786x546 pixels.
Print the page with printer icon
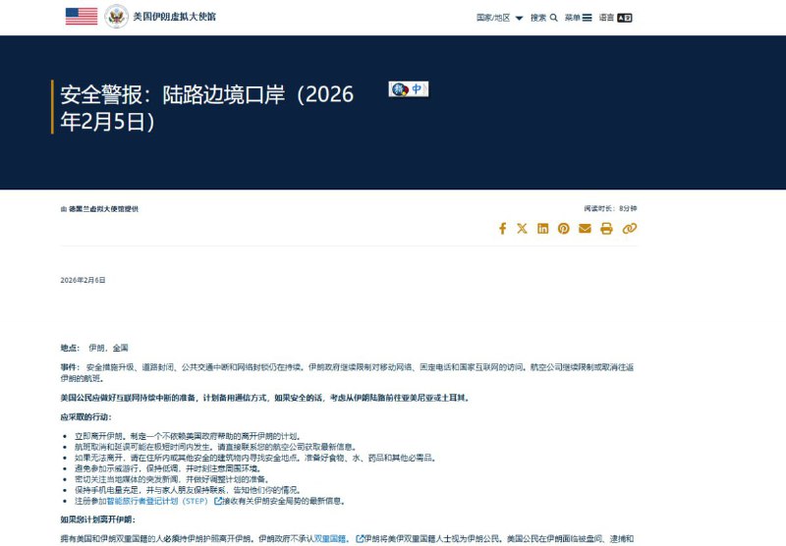(606, 229)
